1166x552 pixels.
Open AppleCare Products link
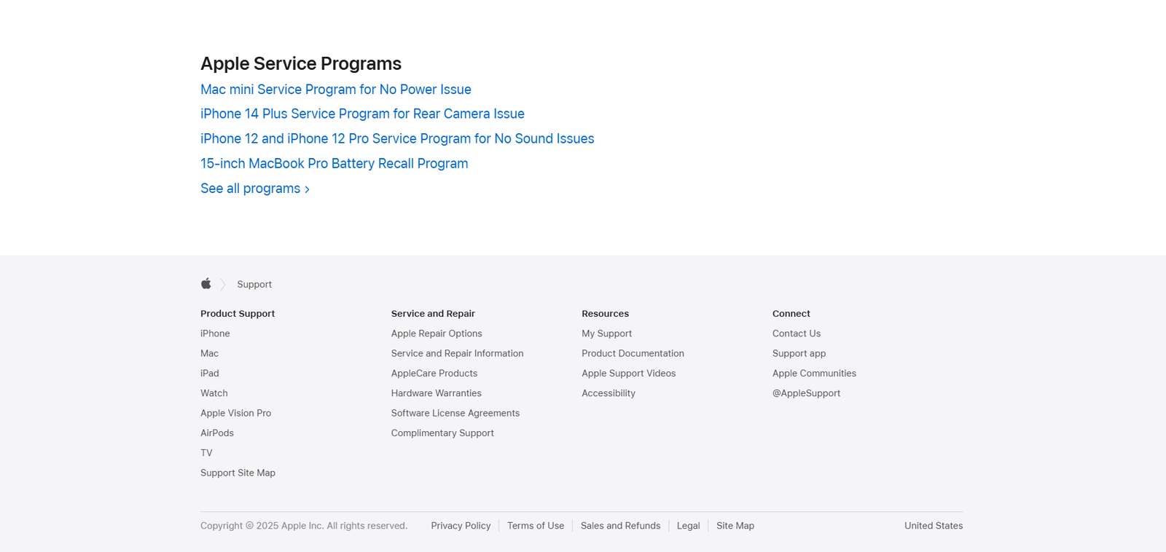coord(434,374)
